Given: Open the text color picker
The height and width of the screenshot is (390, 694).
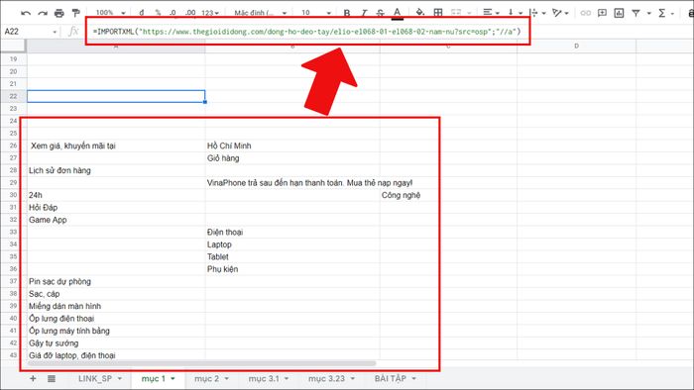Looking at the screenshot, I should point(398,13).
